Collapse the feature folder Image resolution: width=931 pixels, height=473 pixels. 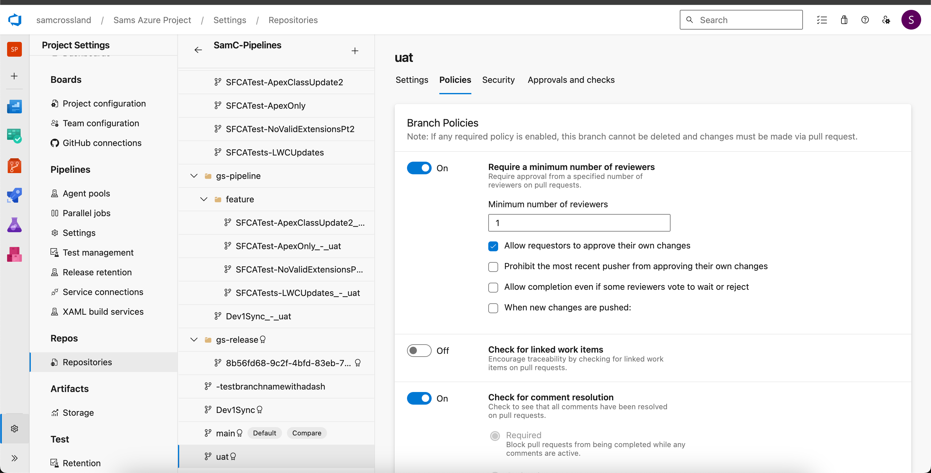click(x=204, y=199)
